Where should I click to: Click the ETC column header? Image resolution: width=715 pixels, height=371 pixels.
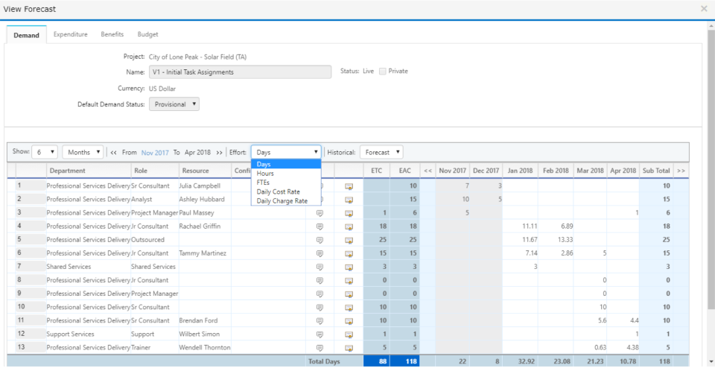(x=377, y=171)
